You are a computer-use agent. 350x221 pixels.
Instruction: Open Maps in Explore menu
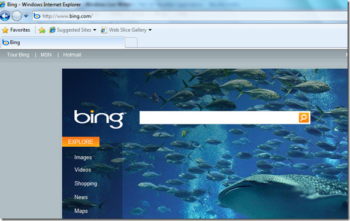point(81,211)
